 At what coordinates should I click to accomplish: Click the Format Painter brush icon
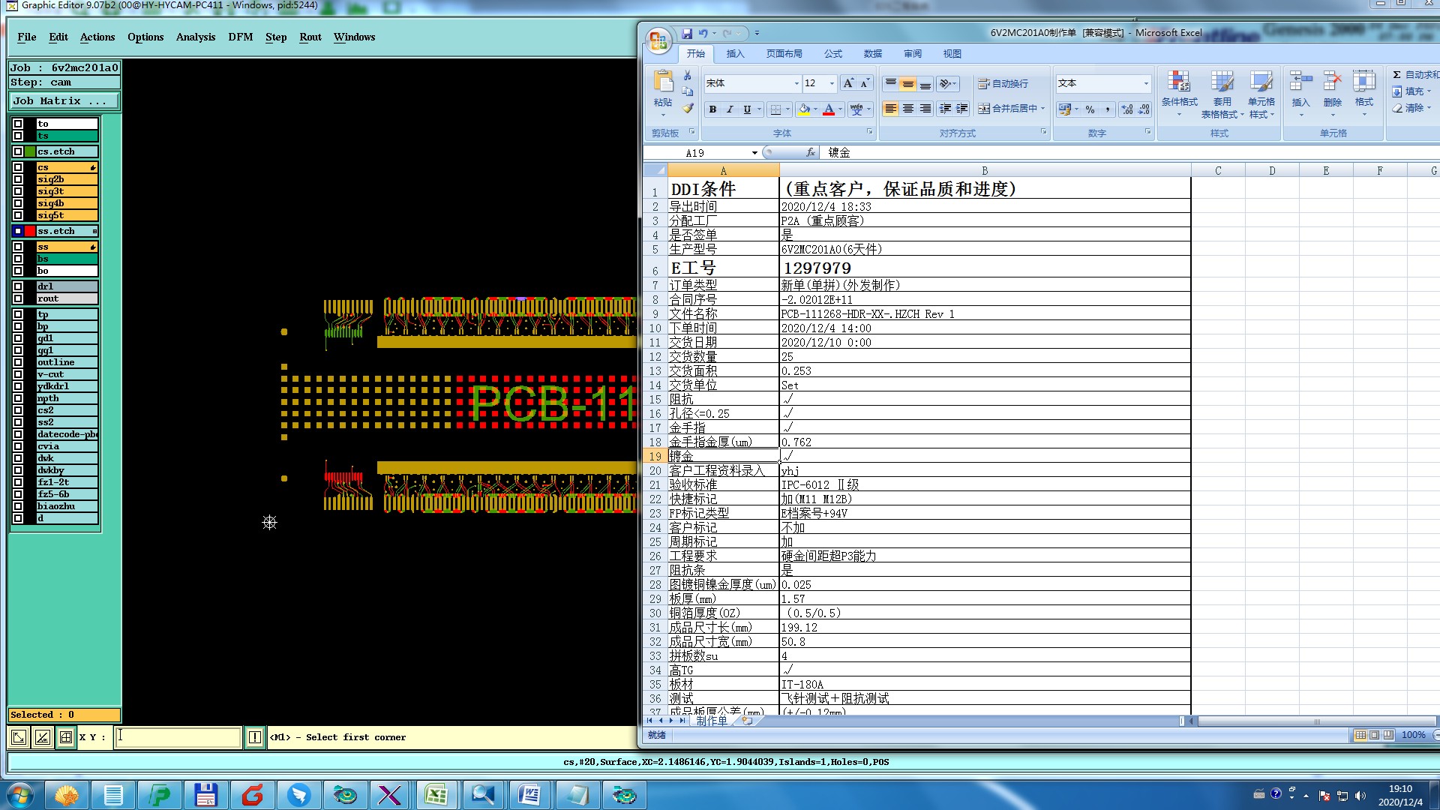tap(688, 109)
